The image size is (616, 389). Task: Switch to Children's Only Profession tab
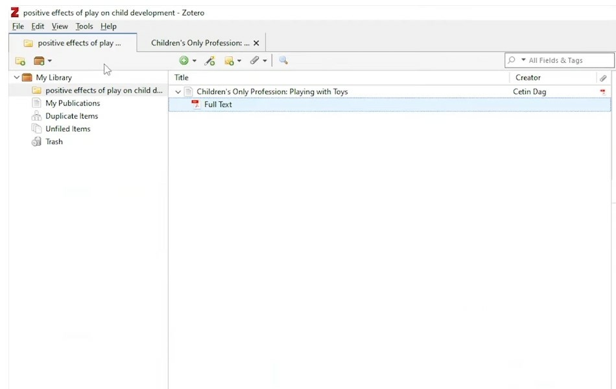pos(200,43)
